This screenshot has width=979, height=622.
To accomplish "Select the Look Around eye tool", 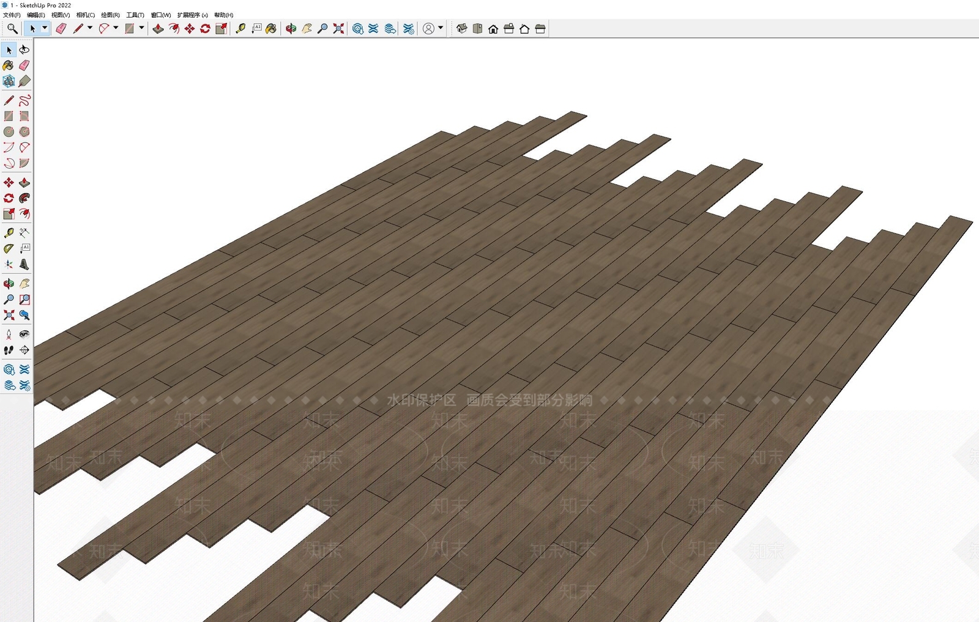I will pyautogui.click(x=24, y=334).
